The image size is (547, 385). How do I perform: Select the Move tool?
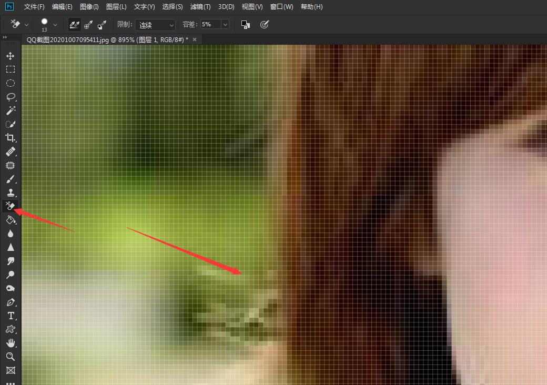pos(11,56)
